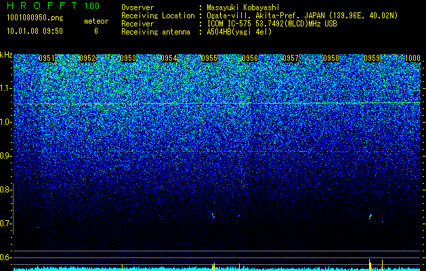Click the observer name Masayuki Kobayashi

coord(243,7)
